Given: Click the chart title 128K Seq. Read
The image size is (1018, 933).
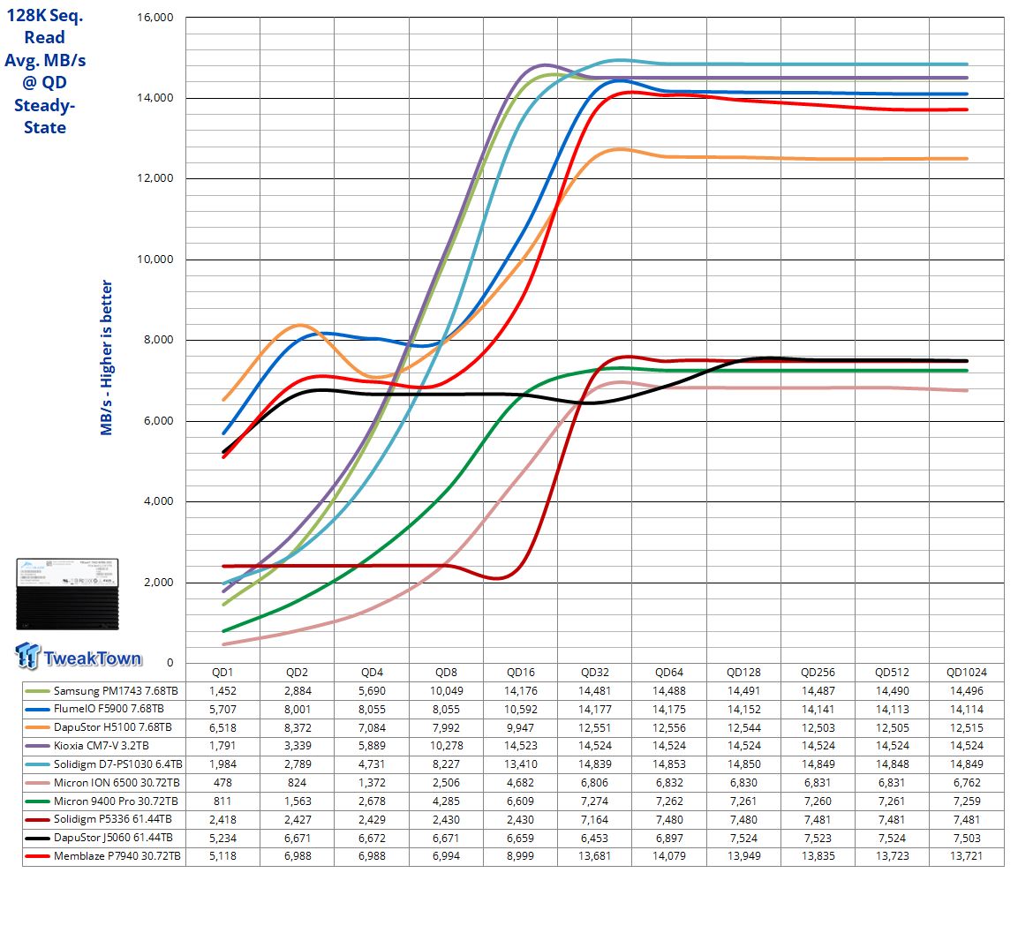Looking at the screenshot, I should 45,26.
